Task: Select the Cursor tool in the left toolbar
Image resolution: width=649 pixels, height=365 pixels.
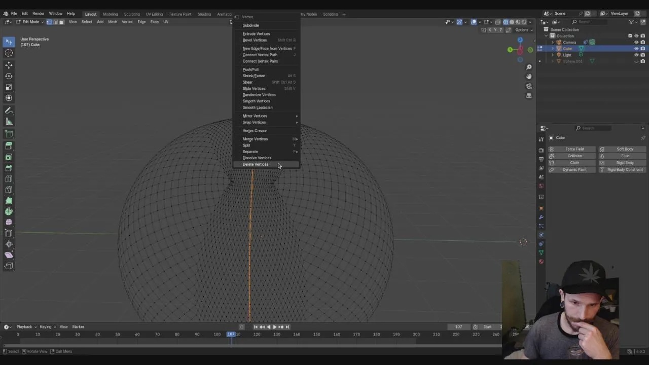Action: pos(9,53)
